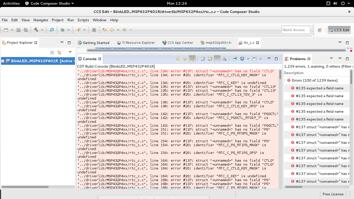The image size is (354, 199).
Task: Navigate back with the left arrow icon
Action: (112, 30)
